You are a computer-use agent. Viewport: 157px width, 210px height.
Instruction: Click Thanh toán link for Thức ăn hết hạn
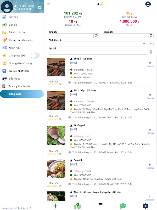pyautogui.click(x=149, y=199)
